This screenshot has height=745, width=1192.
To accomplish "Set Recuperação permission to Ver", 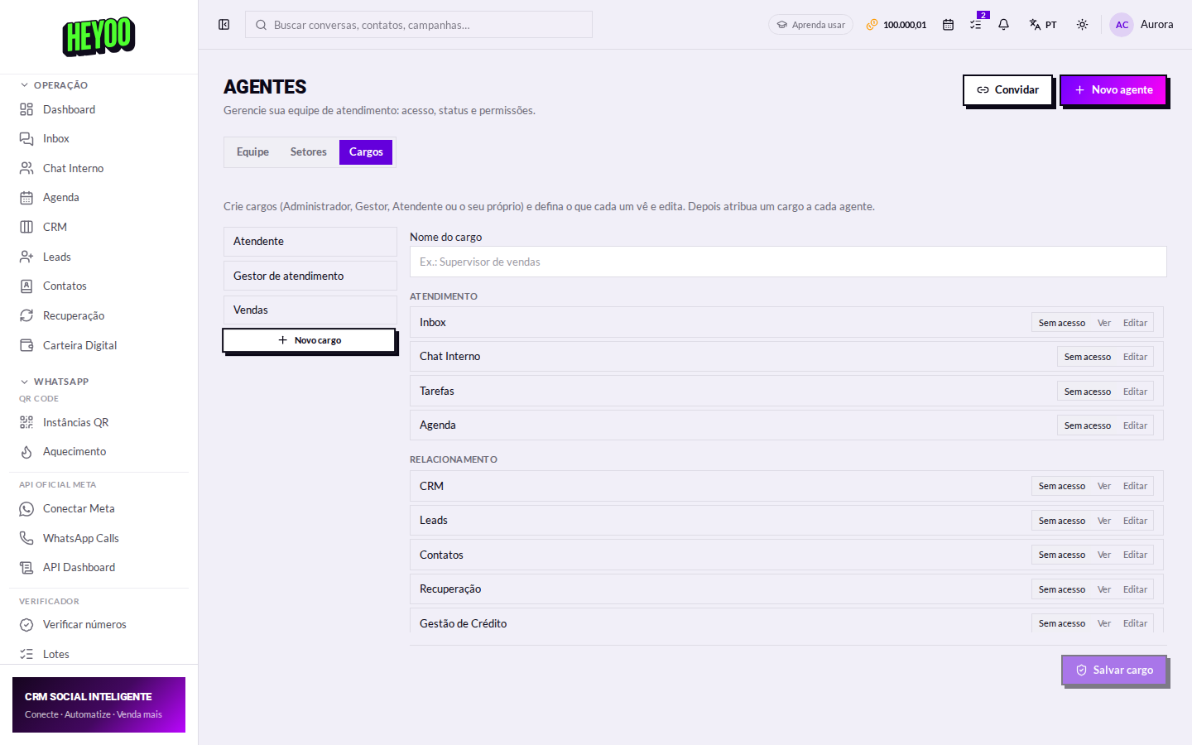I will [1103, 589].
